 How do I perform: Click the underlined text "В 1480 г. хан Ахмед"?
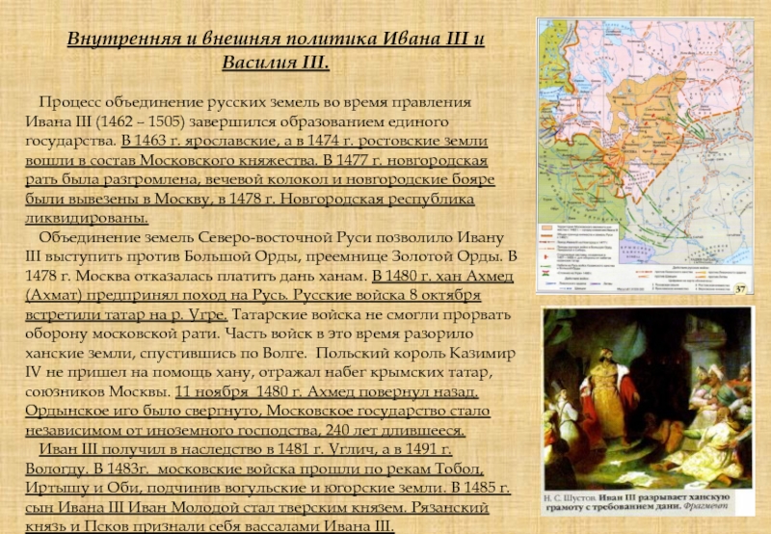(442, 277)
